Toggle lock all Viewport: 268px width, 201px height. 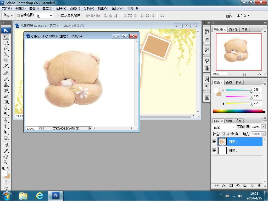tap(237, 134)
